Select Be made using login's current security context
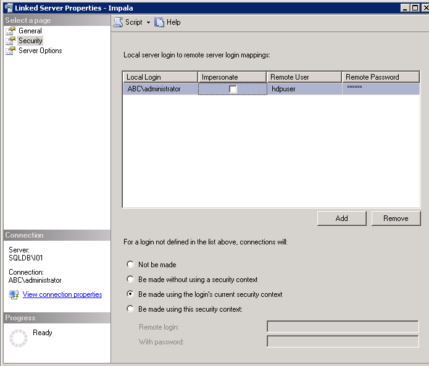 pyautogui.click(x=130, y=294)
